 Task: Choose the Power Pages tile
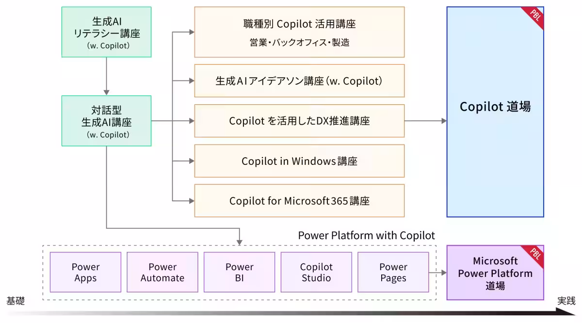[393, 272]
